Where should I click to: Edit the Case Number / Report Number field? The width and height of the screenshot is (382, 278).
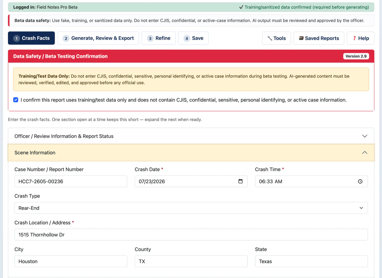(71, 181)
